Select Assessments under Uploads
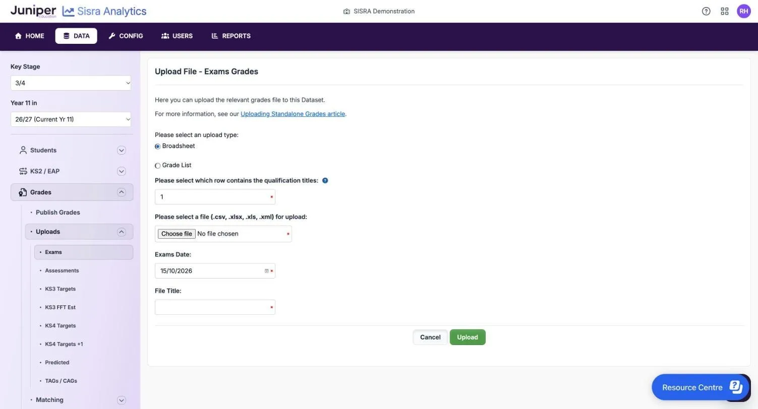 (x=62, y=270)
